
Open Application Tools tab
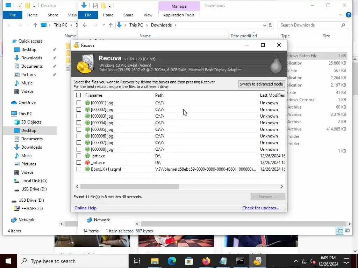(179, 15)
